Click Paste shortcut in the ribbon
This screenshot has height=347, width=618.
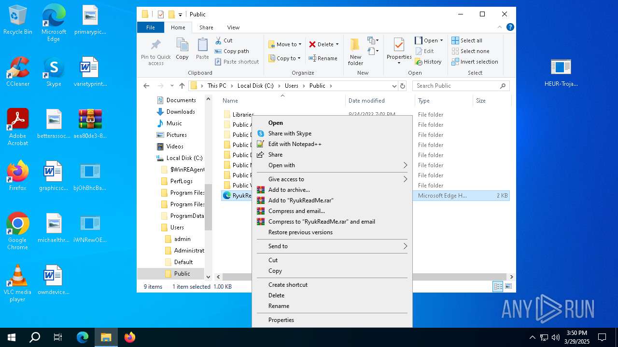(237, 62)
